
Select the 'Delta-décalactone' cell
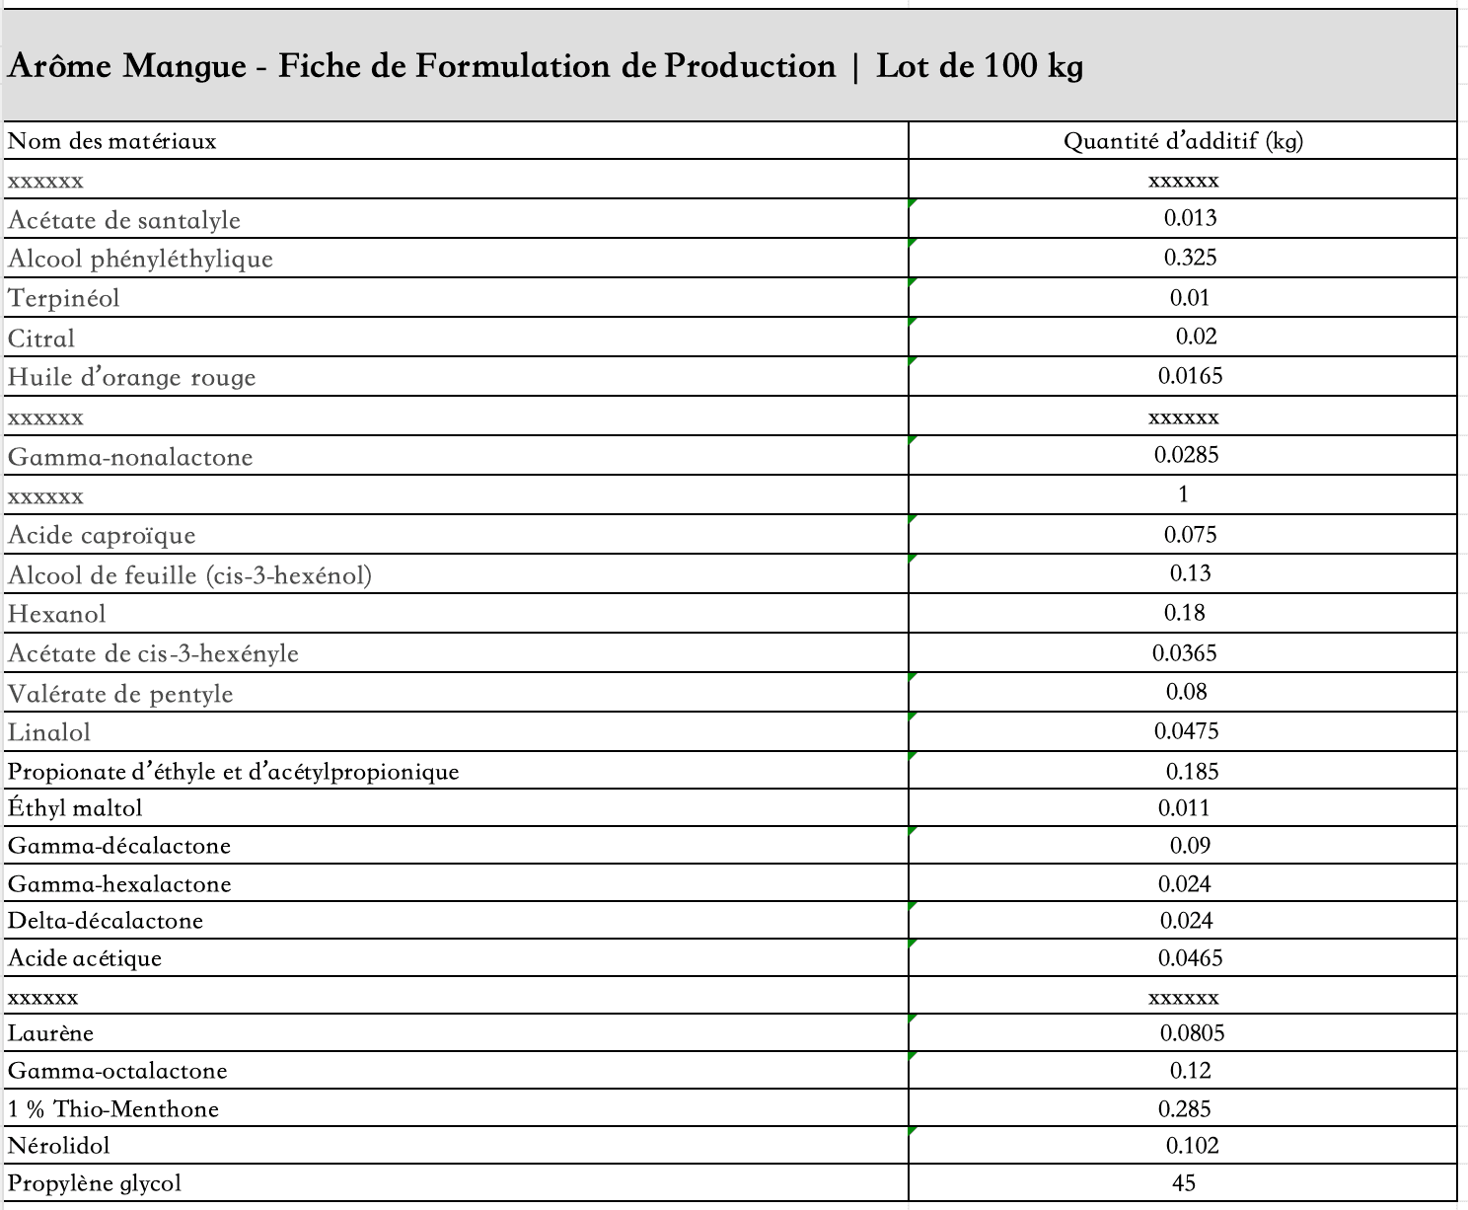455,921
